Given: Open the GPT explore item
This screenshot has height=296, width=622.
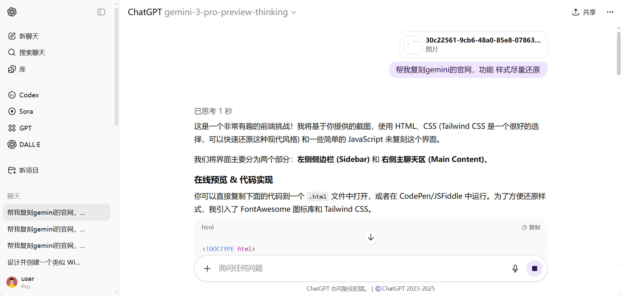Looking at the screenshot, I should pyautogui.click(x=20, y=128).
